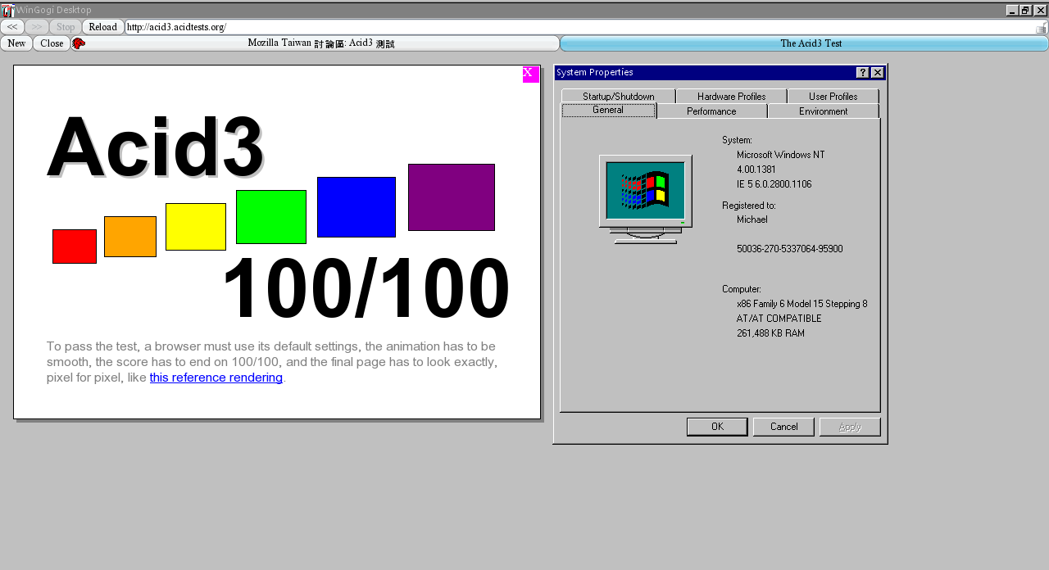Click the WinGogi Desktop title bar icon
Image resolution: width=1049 pixels, height=570 pixels.
click(x=8, y=10)
